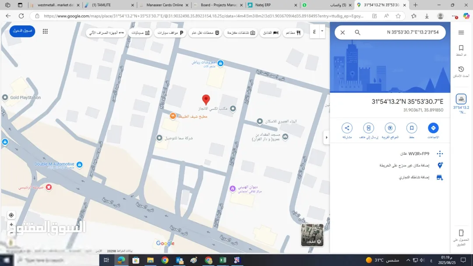The image size is (473, 266).
Task: Switch to the Manaseer Cards Online tab
Action: pos(164,5)
